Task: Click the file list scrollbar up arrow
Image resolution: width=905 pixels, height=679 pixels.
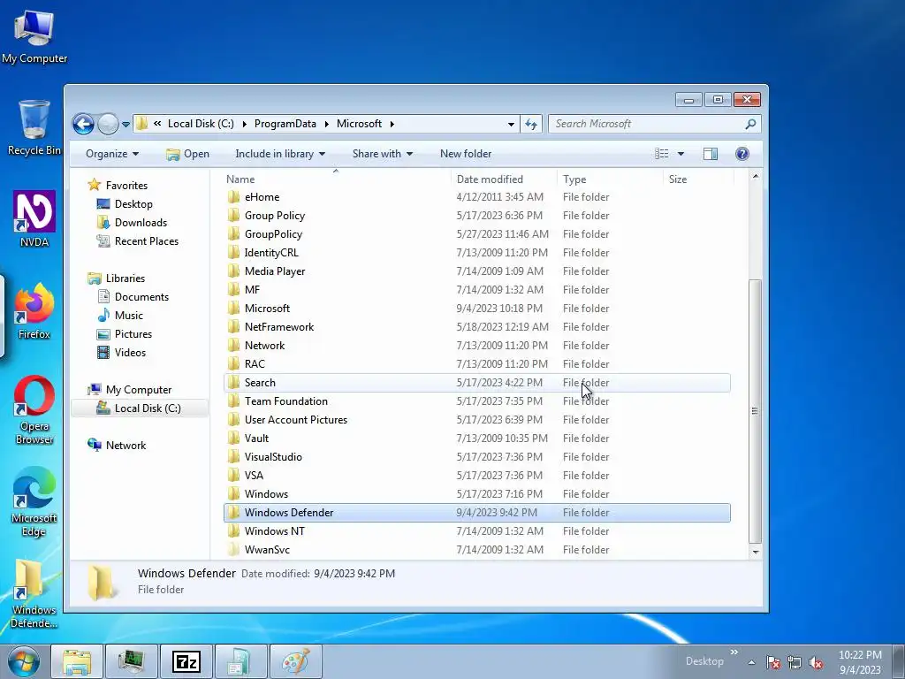Action: 756,176
